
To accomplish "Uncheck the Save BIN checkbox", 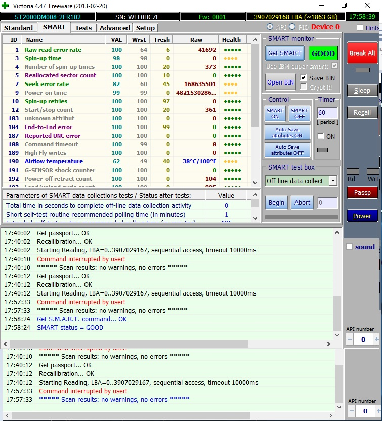I will [x=304, y=78].
